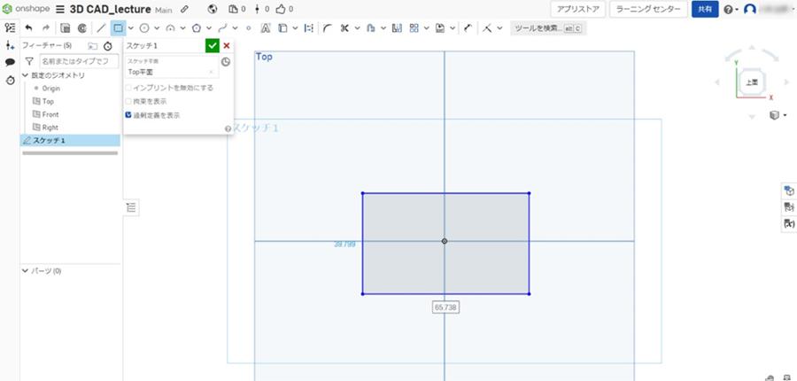Screen dimensions: 797x381
Task: Select the Trim scissors tool
Action: click(344, 28)
